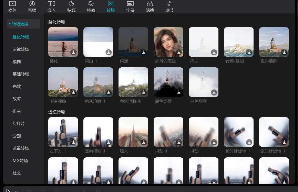Open the 调节 adjustment panel
This screenshot has width=298, height=192.
[169, 7]
